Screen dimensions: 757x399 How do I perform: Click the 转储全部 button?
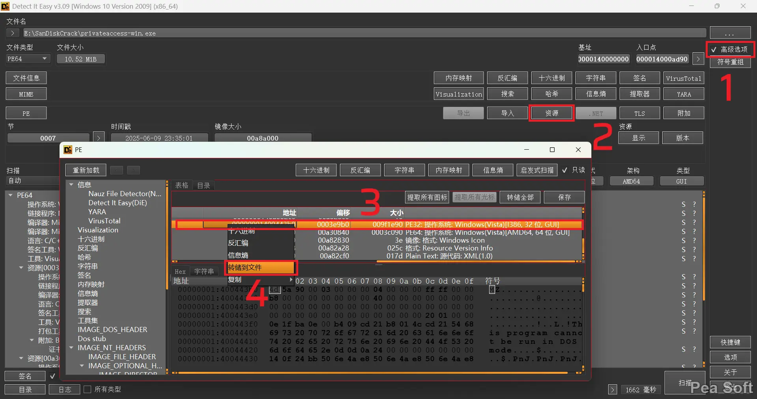point(520,197)
